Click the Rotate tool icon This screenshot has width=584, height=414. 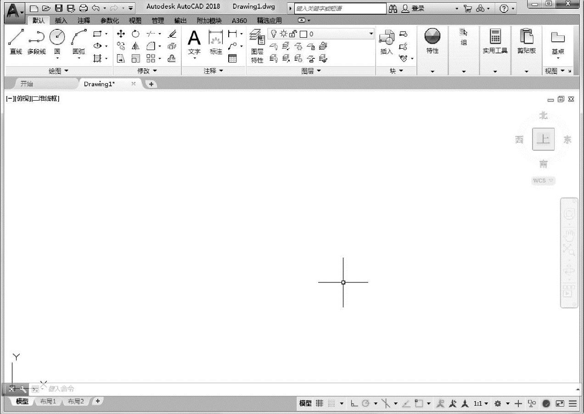coord(135,34)
